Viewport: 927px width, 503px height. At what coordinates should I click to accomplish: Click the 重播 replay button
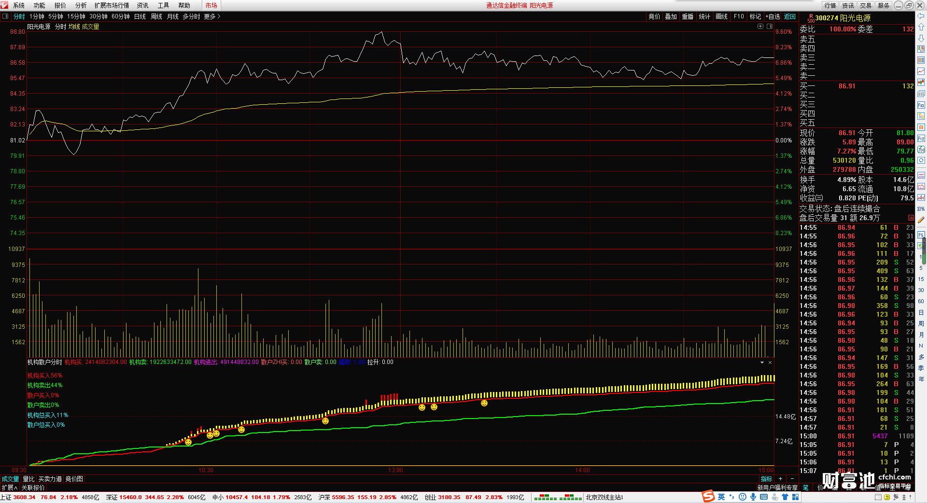coord(688,16)
